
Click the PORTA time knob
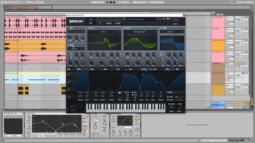click(x=171, y=108)
